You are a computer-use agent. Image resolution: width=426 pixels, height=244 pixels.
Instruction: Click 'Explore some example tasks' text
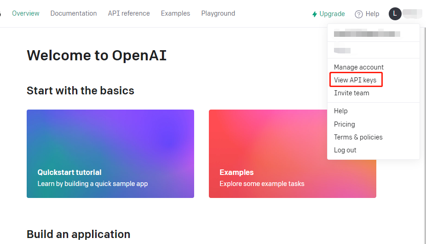(262, 184)
